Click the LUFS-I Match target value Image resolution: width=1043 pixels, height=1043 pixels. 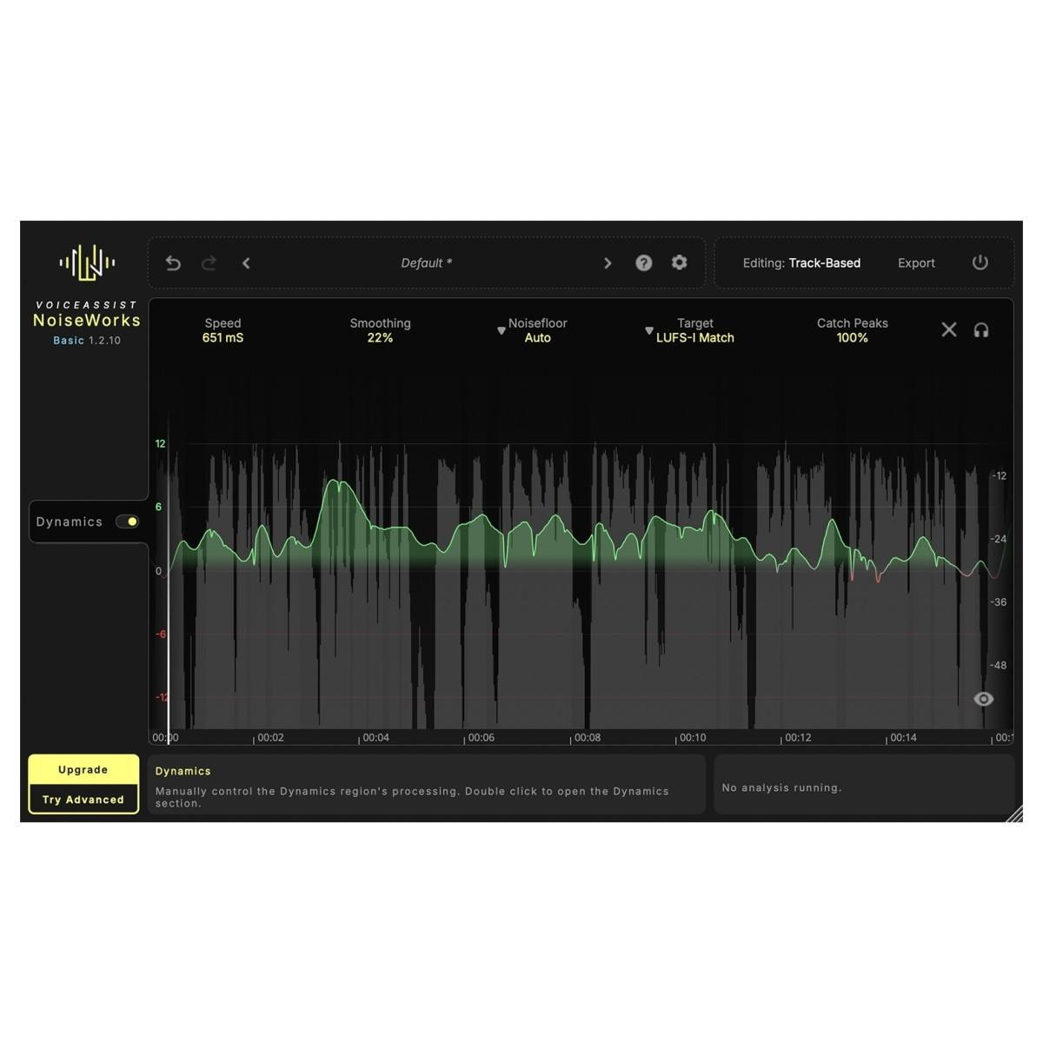pos(695,338)
